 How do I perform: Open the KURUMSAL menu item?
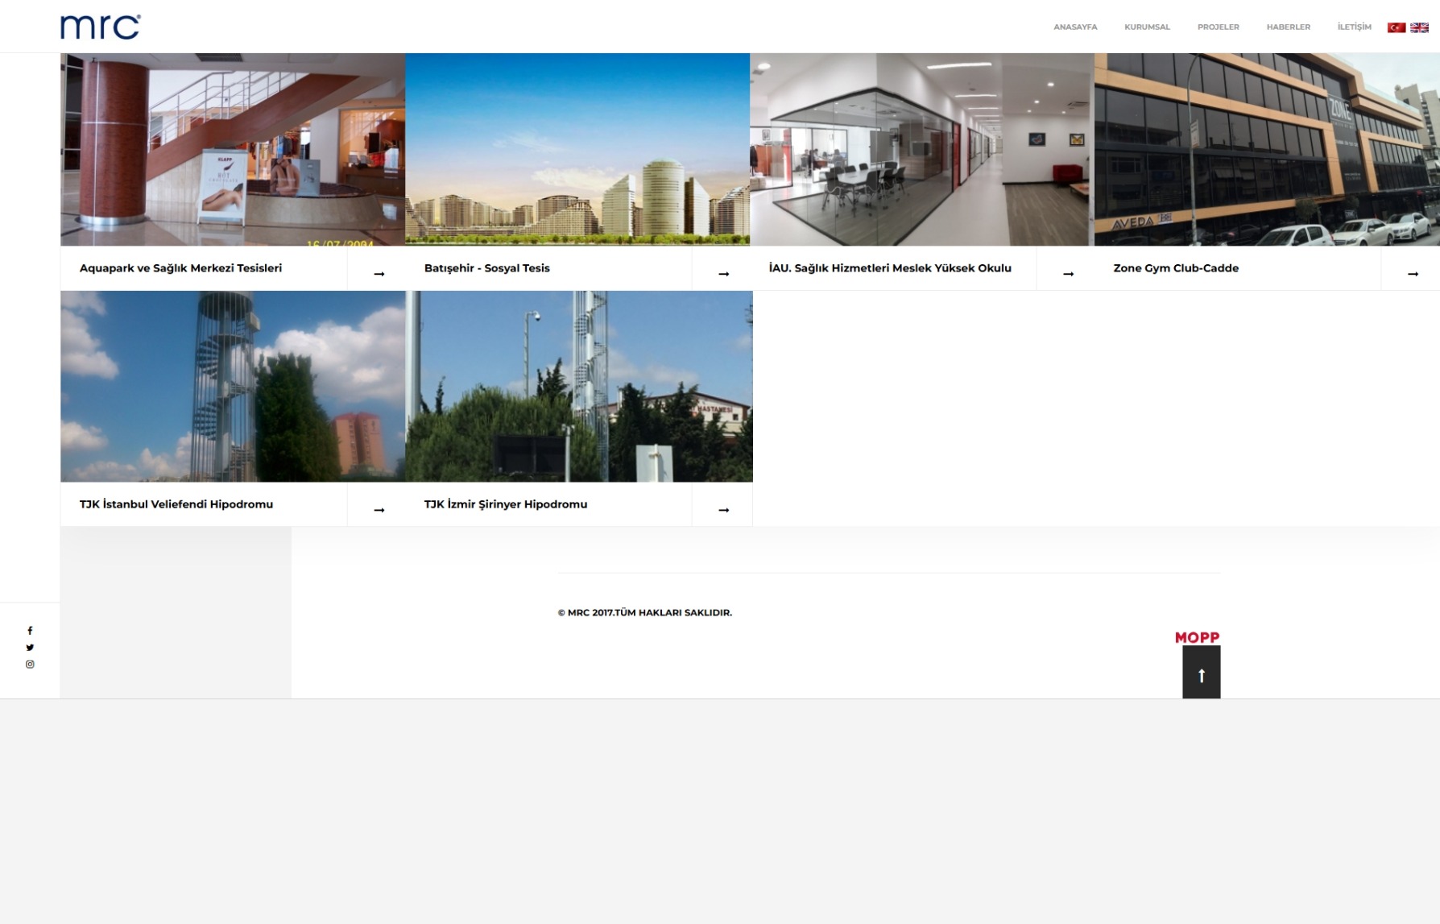coord(1147,27)
